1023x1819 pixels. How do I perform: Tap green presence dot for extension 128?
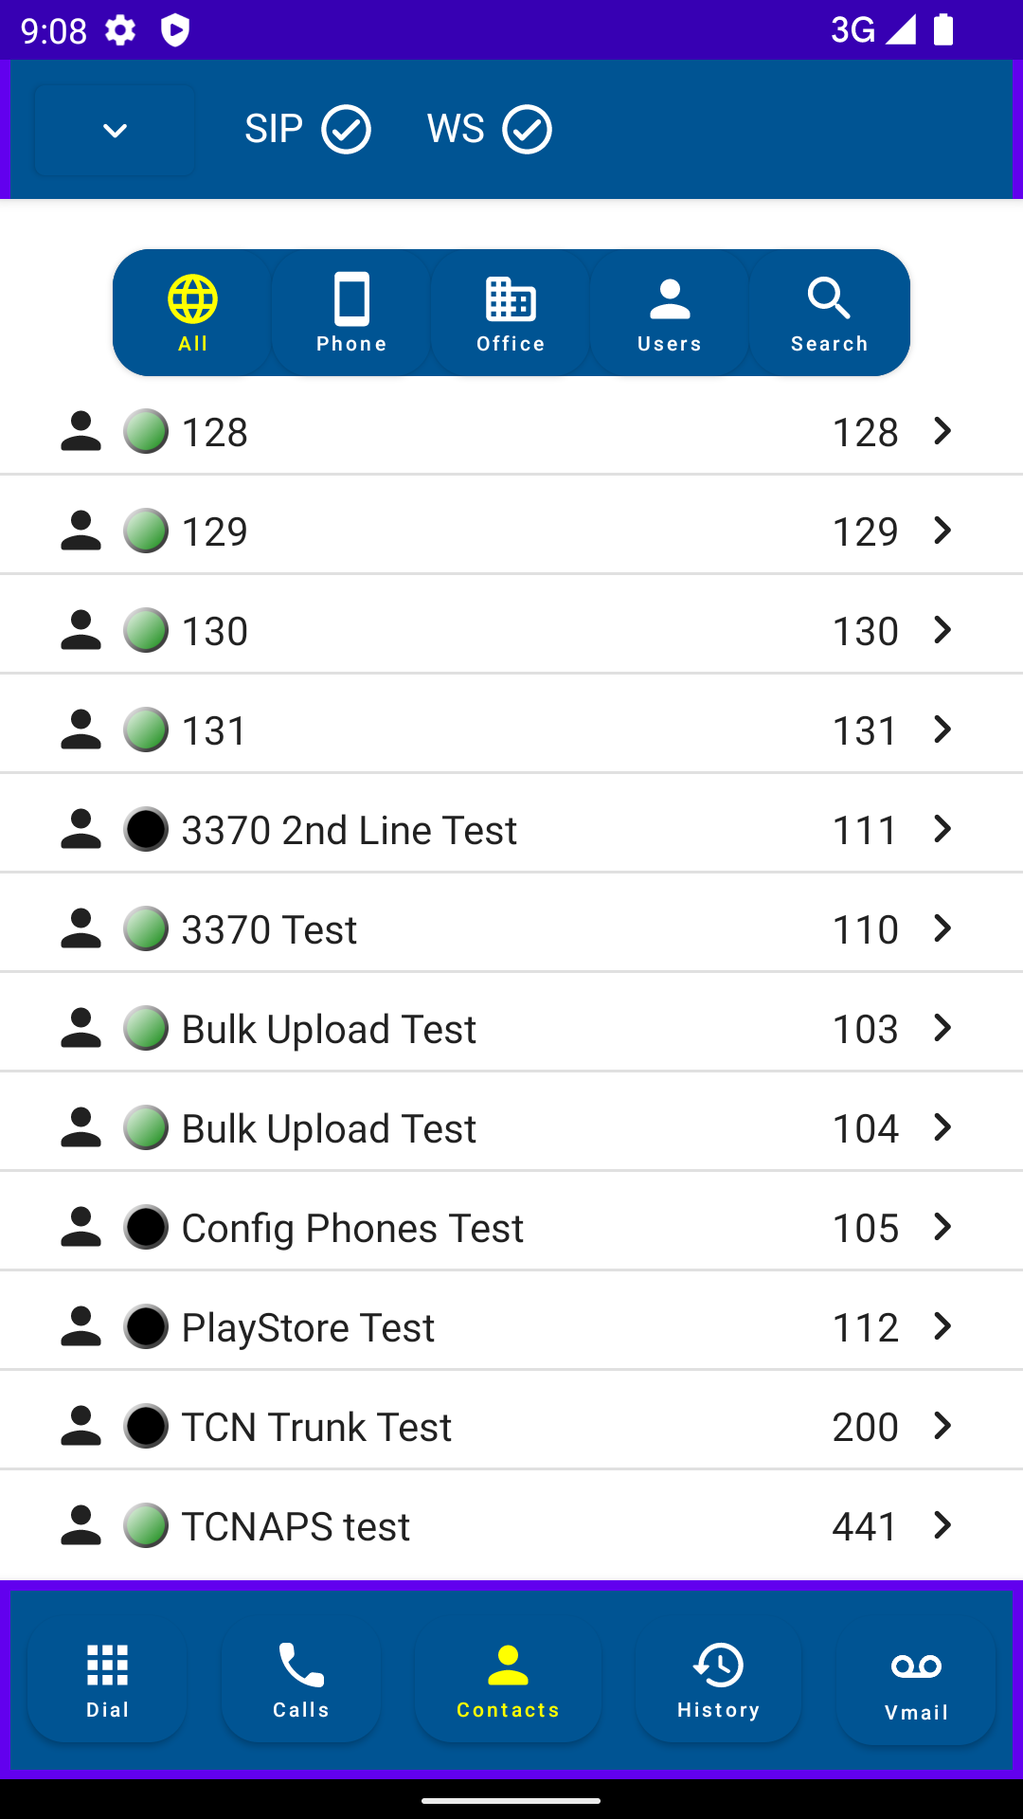point(146,432)
